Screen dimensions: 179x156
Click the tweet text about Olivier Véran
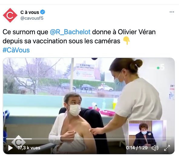coord(79,37)
